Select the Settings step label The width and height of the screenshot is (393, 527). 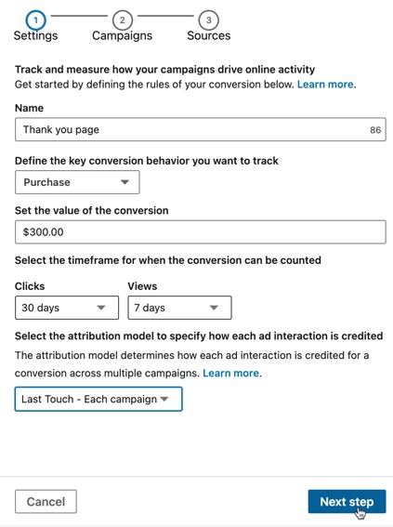point(35,35)
